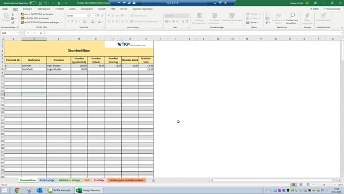Screen dimensions: 344x194
Task: Click the Name Box cell reference field
Action: point(10,33)
